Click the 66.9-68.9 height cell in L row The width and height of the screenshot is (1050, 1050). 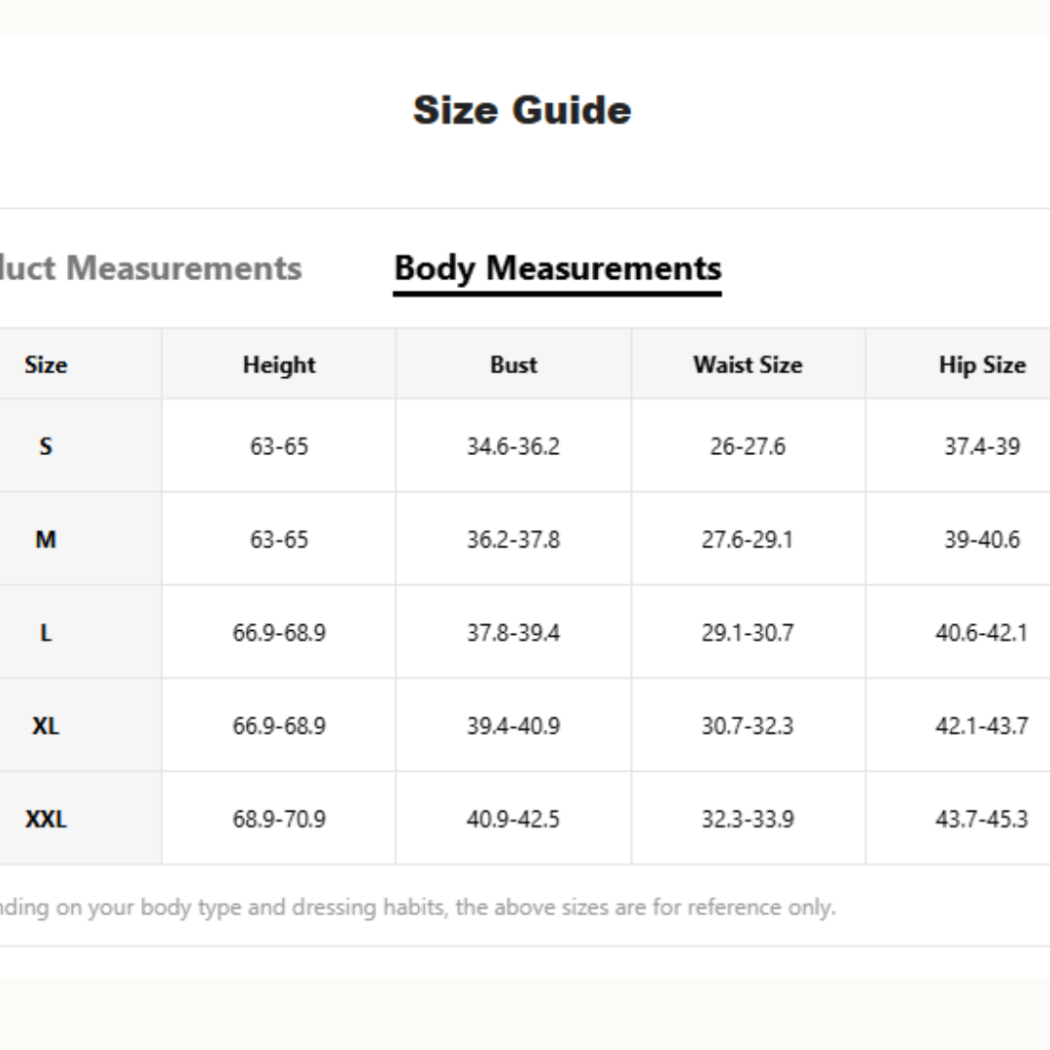click(x=279, y=633)
